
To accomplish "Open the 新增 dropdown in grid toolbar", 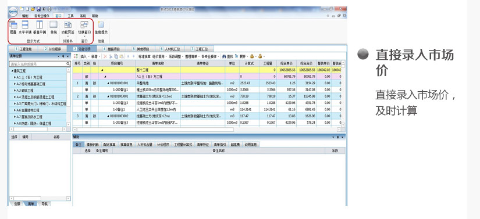I will (95, 56).
